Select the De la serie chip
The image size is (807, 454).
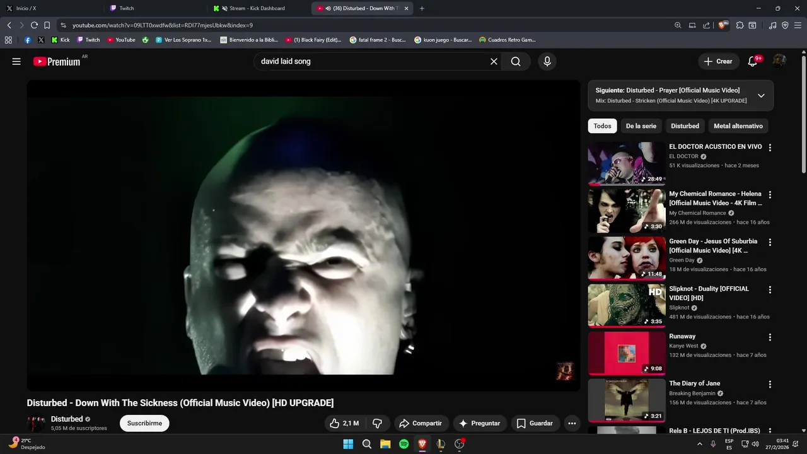coord(641,126)
